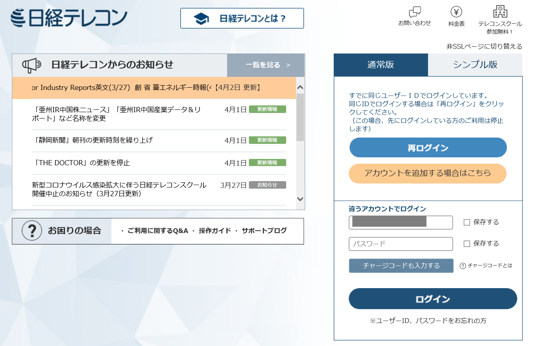Click お知らせ badge on 3月27日 row

click(268, 185)
